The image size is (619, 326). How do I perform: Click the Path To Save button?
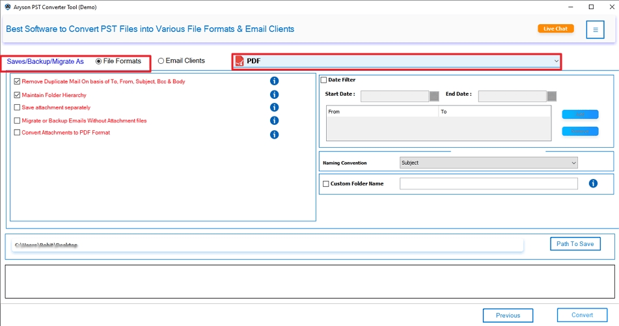[x=575, y=244]
